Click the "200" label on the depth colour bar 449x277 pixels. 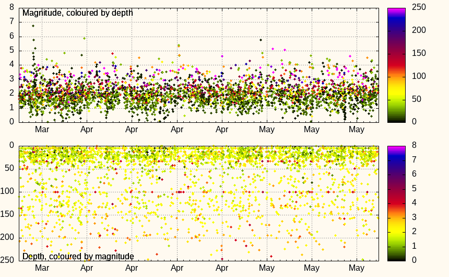[419, 30]
